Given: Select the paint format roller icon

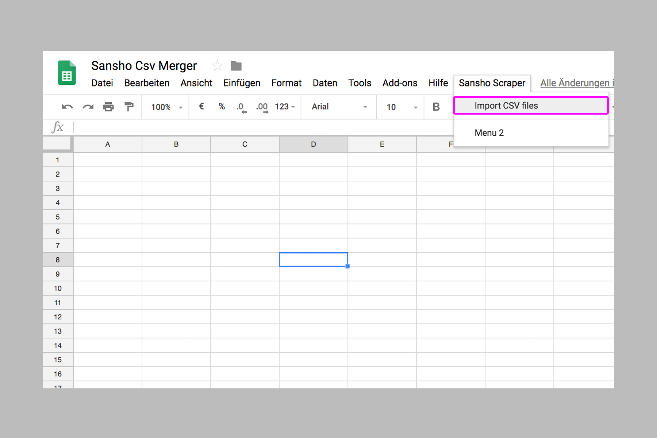Looking at the screenshot, I should (129, 107).
